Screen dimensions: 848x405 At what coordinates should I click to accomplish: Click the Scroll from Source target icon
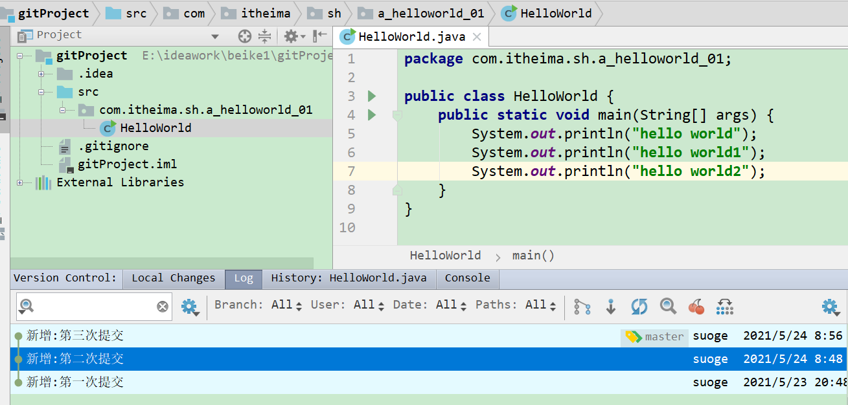coord(244,36)
